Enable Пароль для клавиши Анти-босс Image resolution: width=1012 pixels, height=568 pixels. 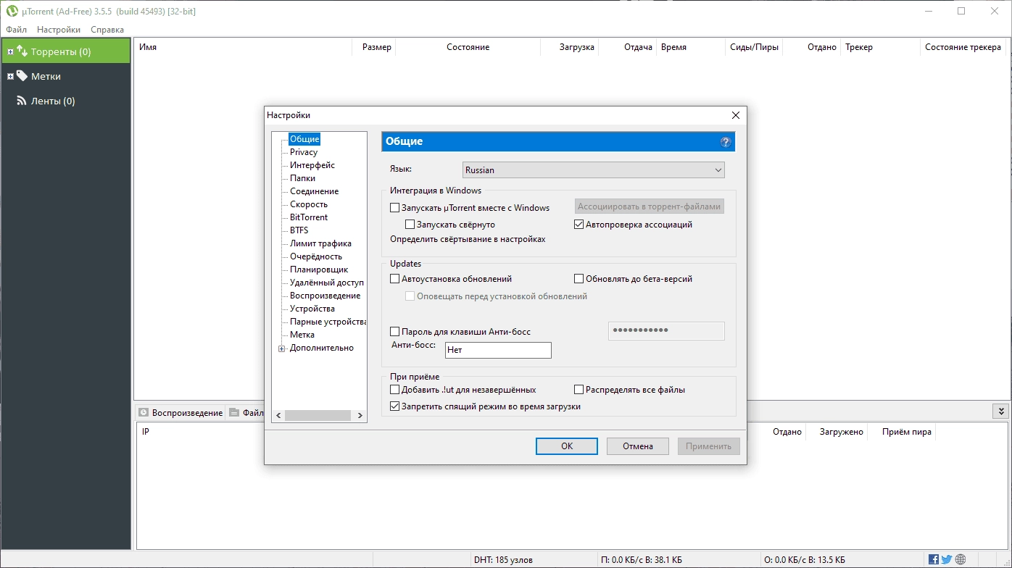395,332
